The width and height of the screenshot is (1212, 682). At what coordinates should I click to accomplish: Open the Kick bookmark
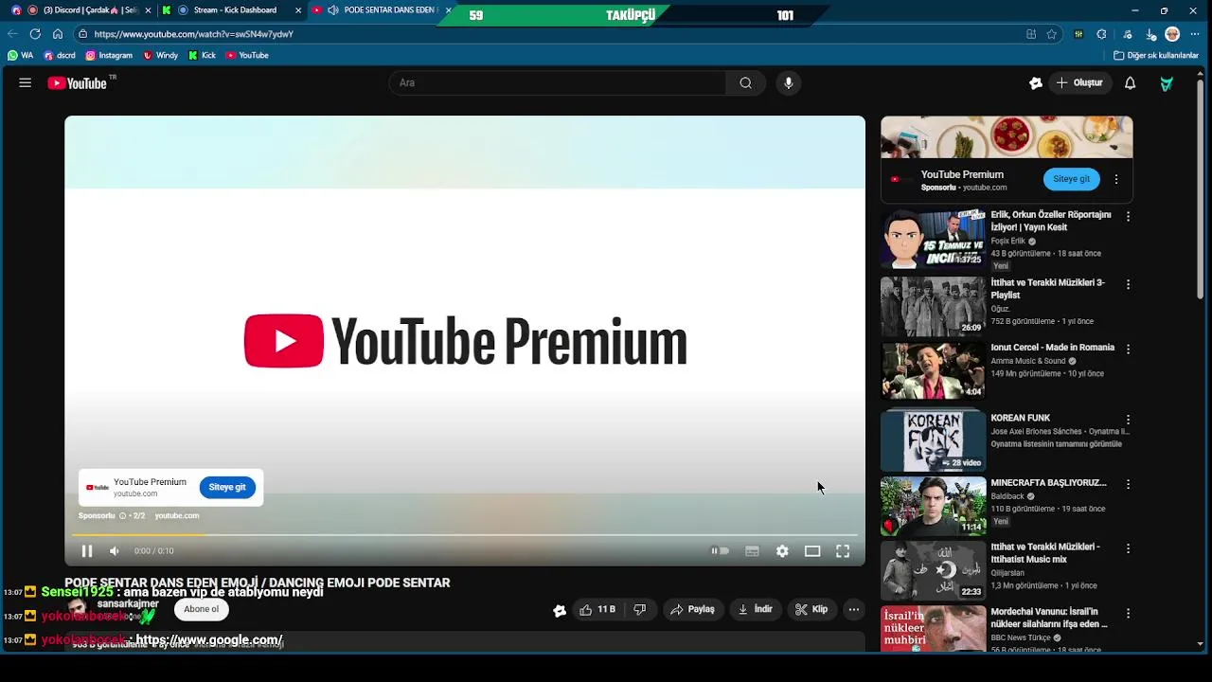coord(202,56)
